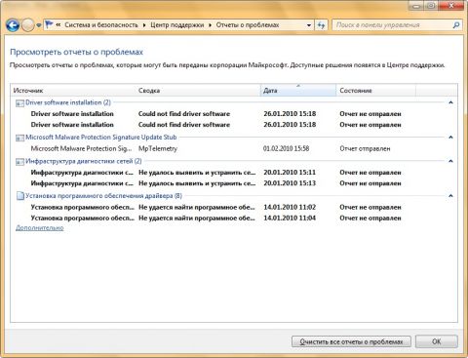Image resolution: width=468 pixels, height=358 pixels.
Task: Select "Установка программного обеспечения драйвера (8)" heading
Action: 103,196
